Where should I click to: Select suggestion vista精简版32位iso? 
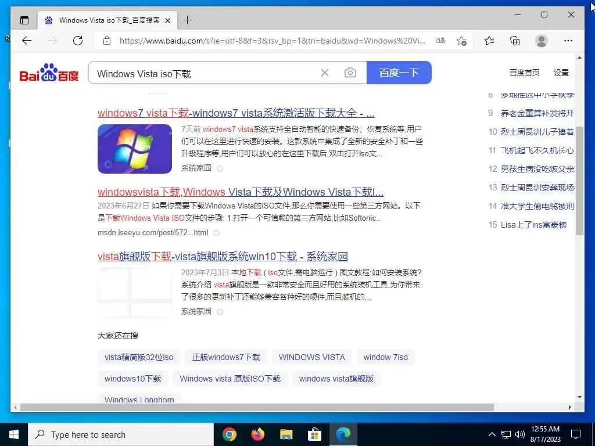click(139, 357)
